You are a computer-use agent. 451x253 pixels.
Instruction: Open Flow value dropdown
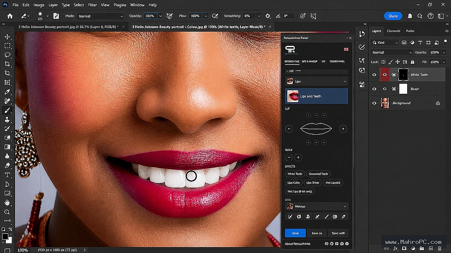[x=205, y=16]
